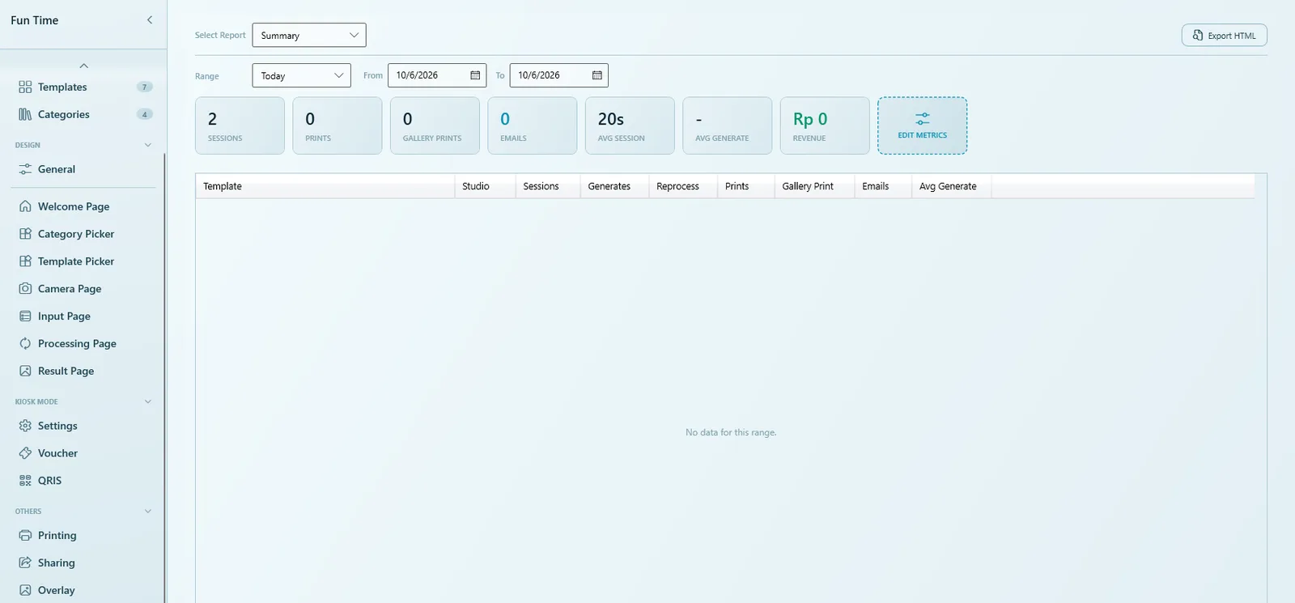
Task: Click the Avg Session metric card
Action: coord(630,125)
